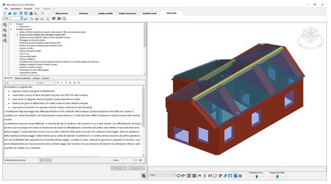Click the third red-blue icon in left sidebar

5,35
